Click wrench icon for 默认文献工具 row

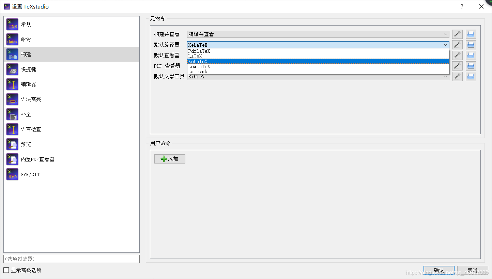click(457, 76)
